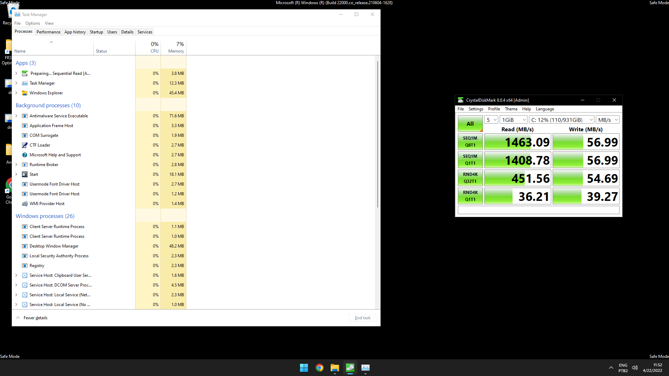This screenshot has height=376, width=669.
Task: Run the SEQ1M Q1T1 test
Action: tap(470, 160)
